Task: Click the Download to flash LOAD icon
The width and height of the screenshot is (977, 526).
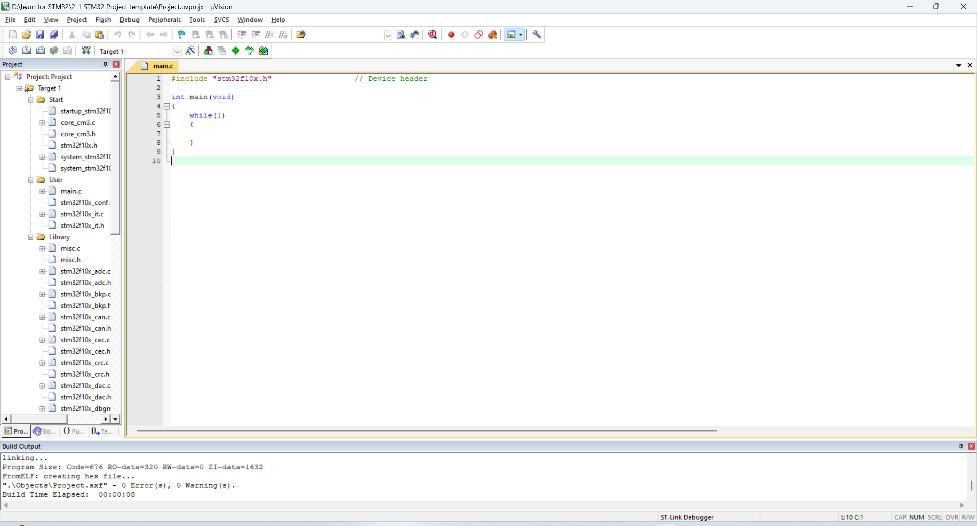Action: coord(86,51)
